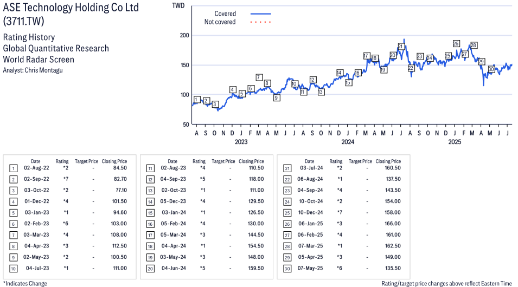The width and height of the screenshot is (518, 287).
Task: Click the closing price 160.50
Action: [x=393, y=168]
